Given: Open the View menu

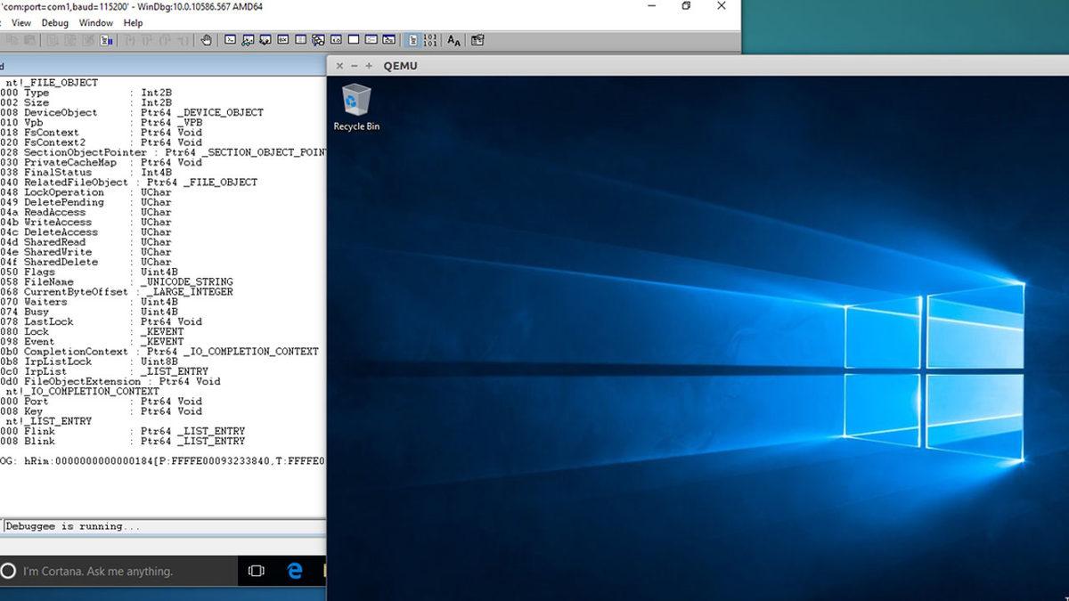Looking at the screenshot, I should click(x=20, y=23).
